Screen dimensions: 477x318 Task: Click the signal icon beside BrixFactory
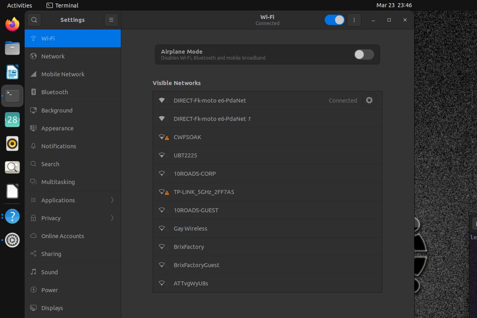pyautogui.click(x=162, y=247)
